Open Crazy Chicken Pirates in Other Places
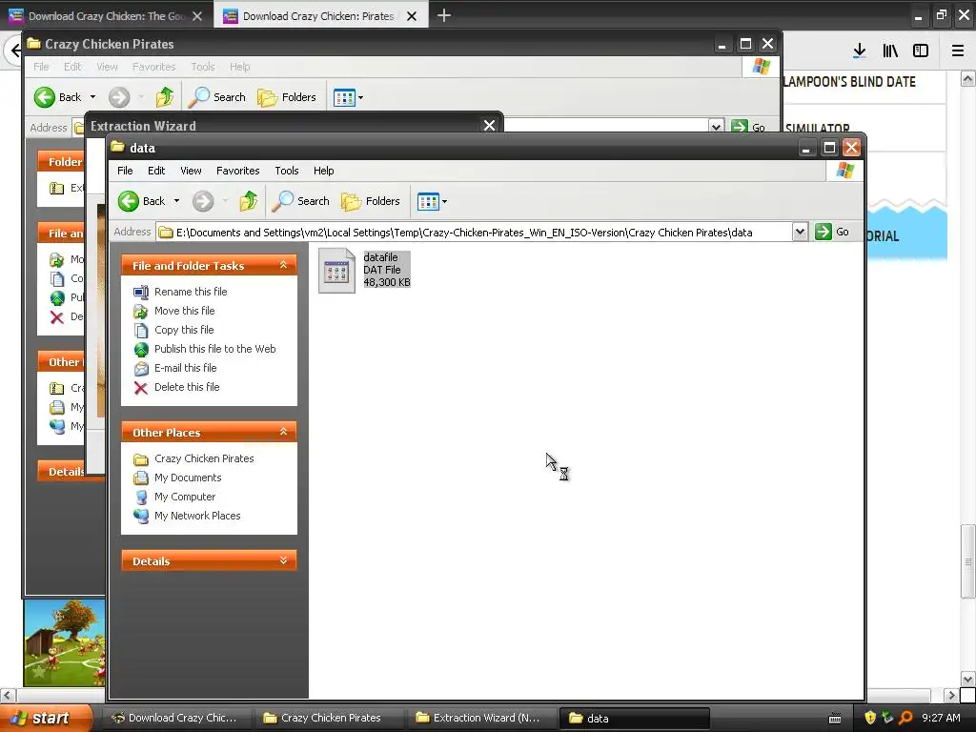 (204, 458)
